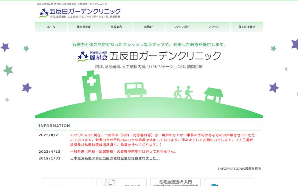Viewport: 298px width, 186px height.
Task: Open the ホーム menu item
Action: (x=51, y=27)
